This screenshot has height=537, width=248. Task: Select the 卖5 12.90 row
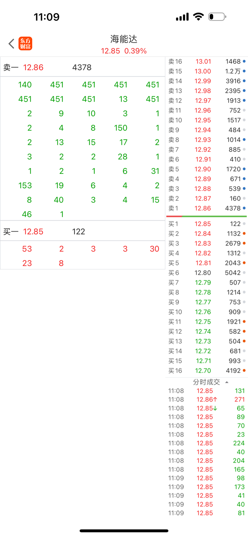[x=207, y=169]
